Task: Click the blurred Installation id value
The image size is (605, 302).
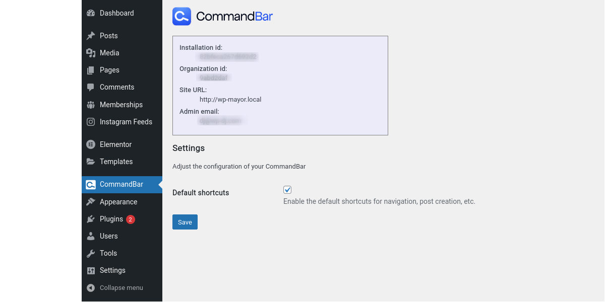Action: [x=228, y=57]
